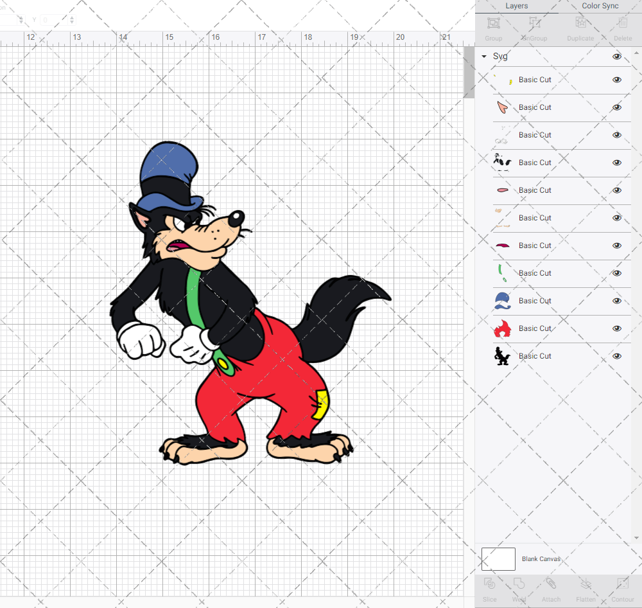The image size is (642, 608).
Task: Toggle eye icon for dark red mouth layer
Action: coord(616,246)
